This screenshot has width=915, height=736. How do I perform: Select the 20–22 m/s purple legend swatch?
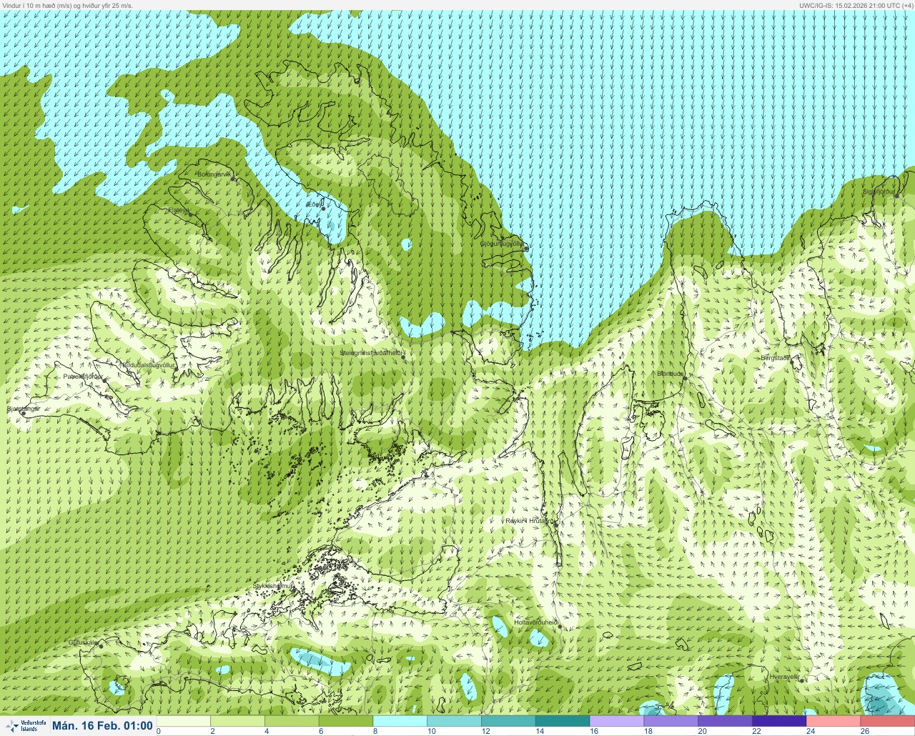(726, 721)
